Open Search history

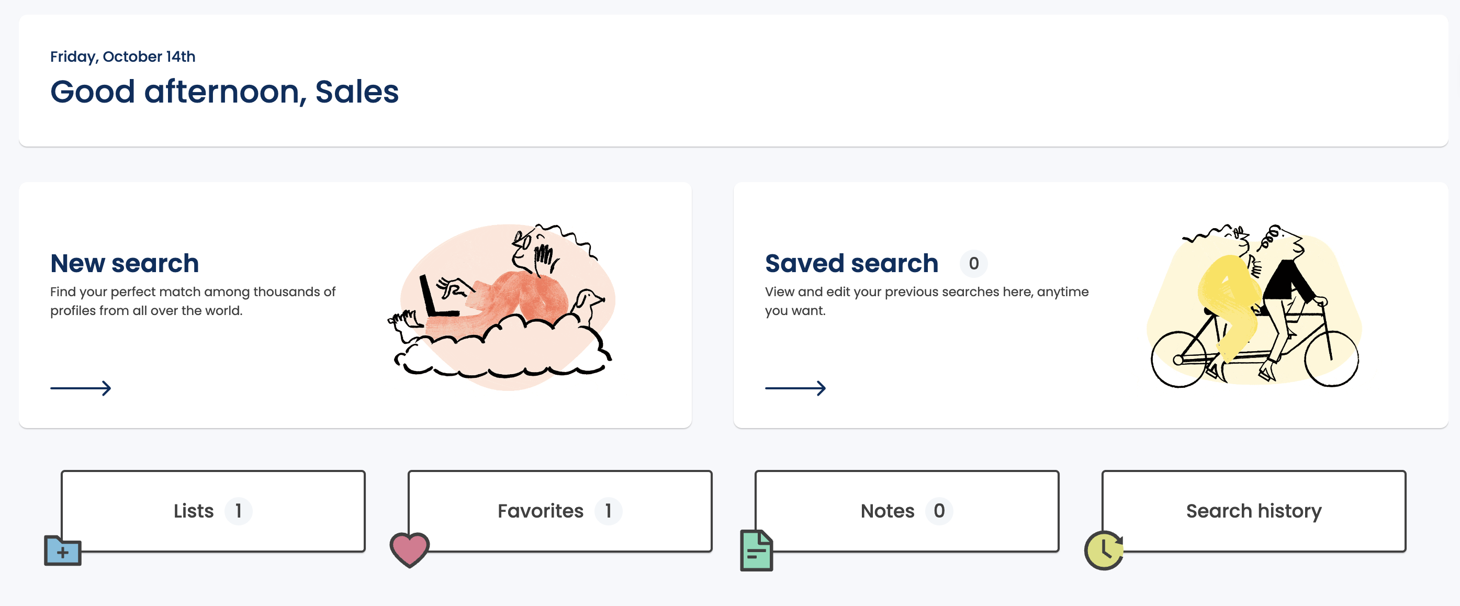tap(1254, 511)
